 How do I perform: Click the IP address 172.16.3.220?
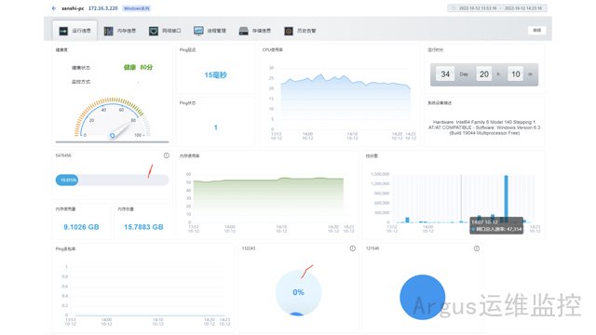[x=103, y=8]
